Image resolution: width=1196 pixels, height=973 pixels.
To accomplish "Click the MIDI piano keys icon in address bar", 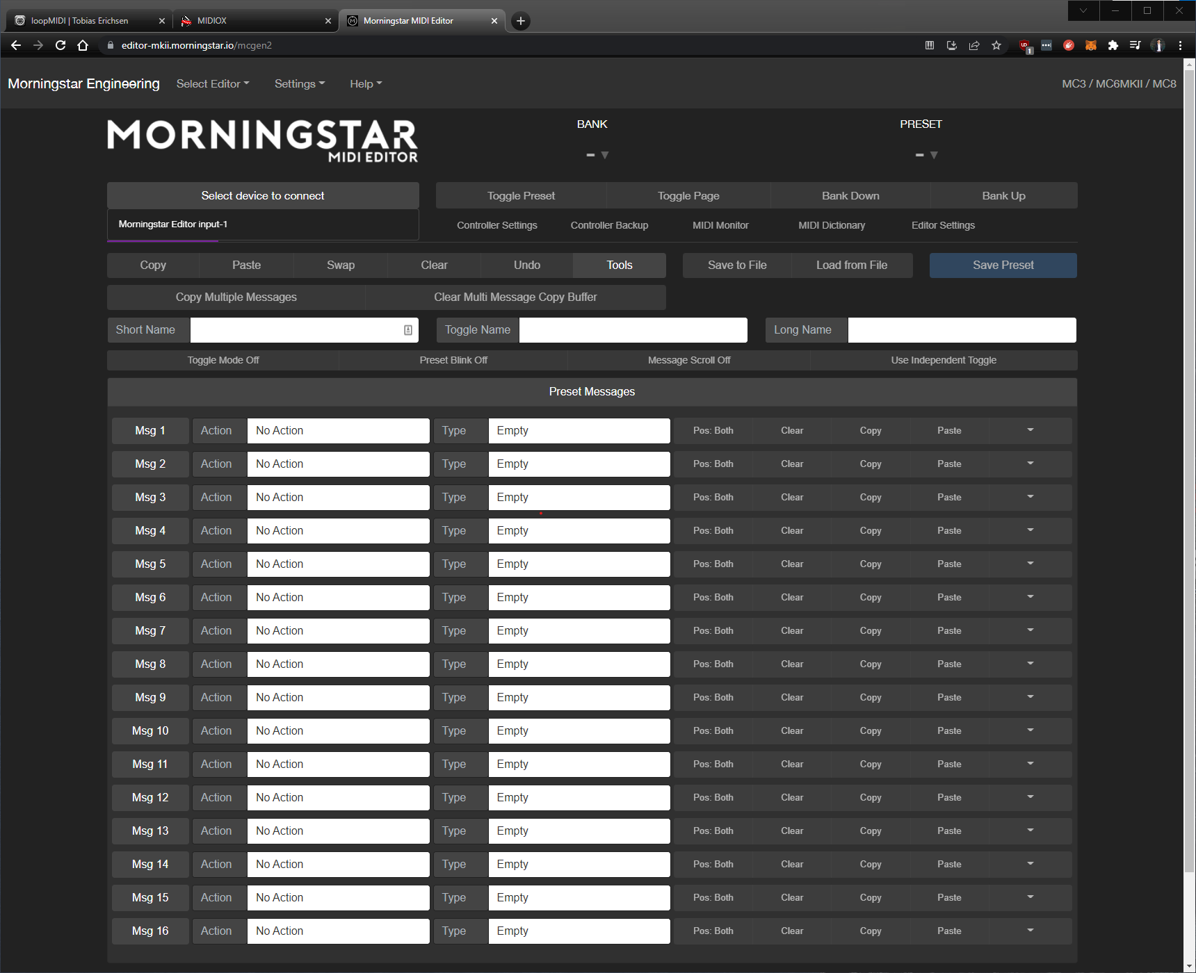I will (929, 45).
